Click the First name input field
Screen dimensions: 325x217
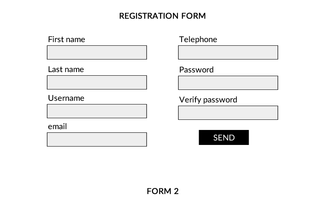(x=97, y=53)
